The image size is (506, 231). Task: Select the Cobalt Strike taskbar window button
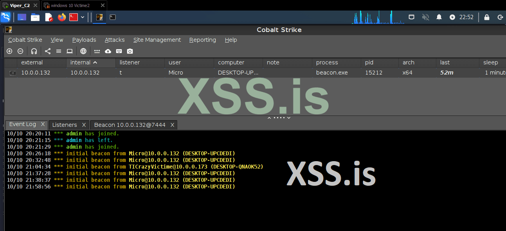pos(100,17)
